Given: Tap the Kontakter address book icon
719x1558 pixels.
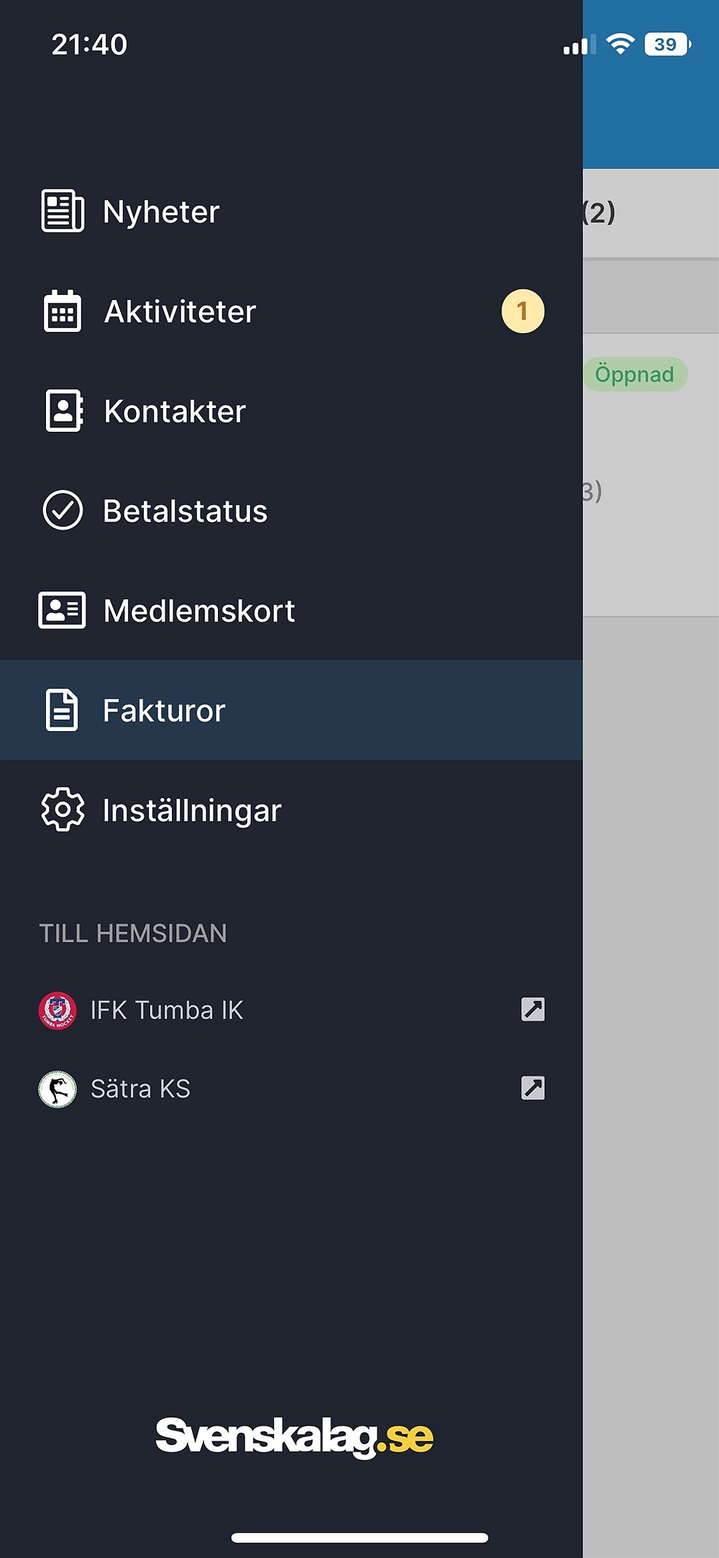Looking at the screenshot, I should pos(64,411).
